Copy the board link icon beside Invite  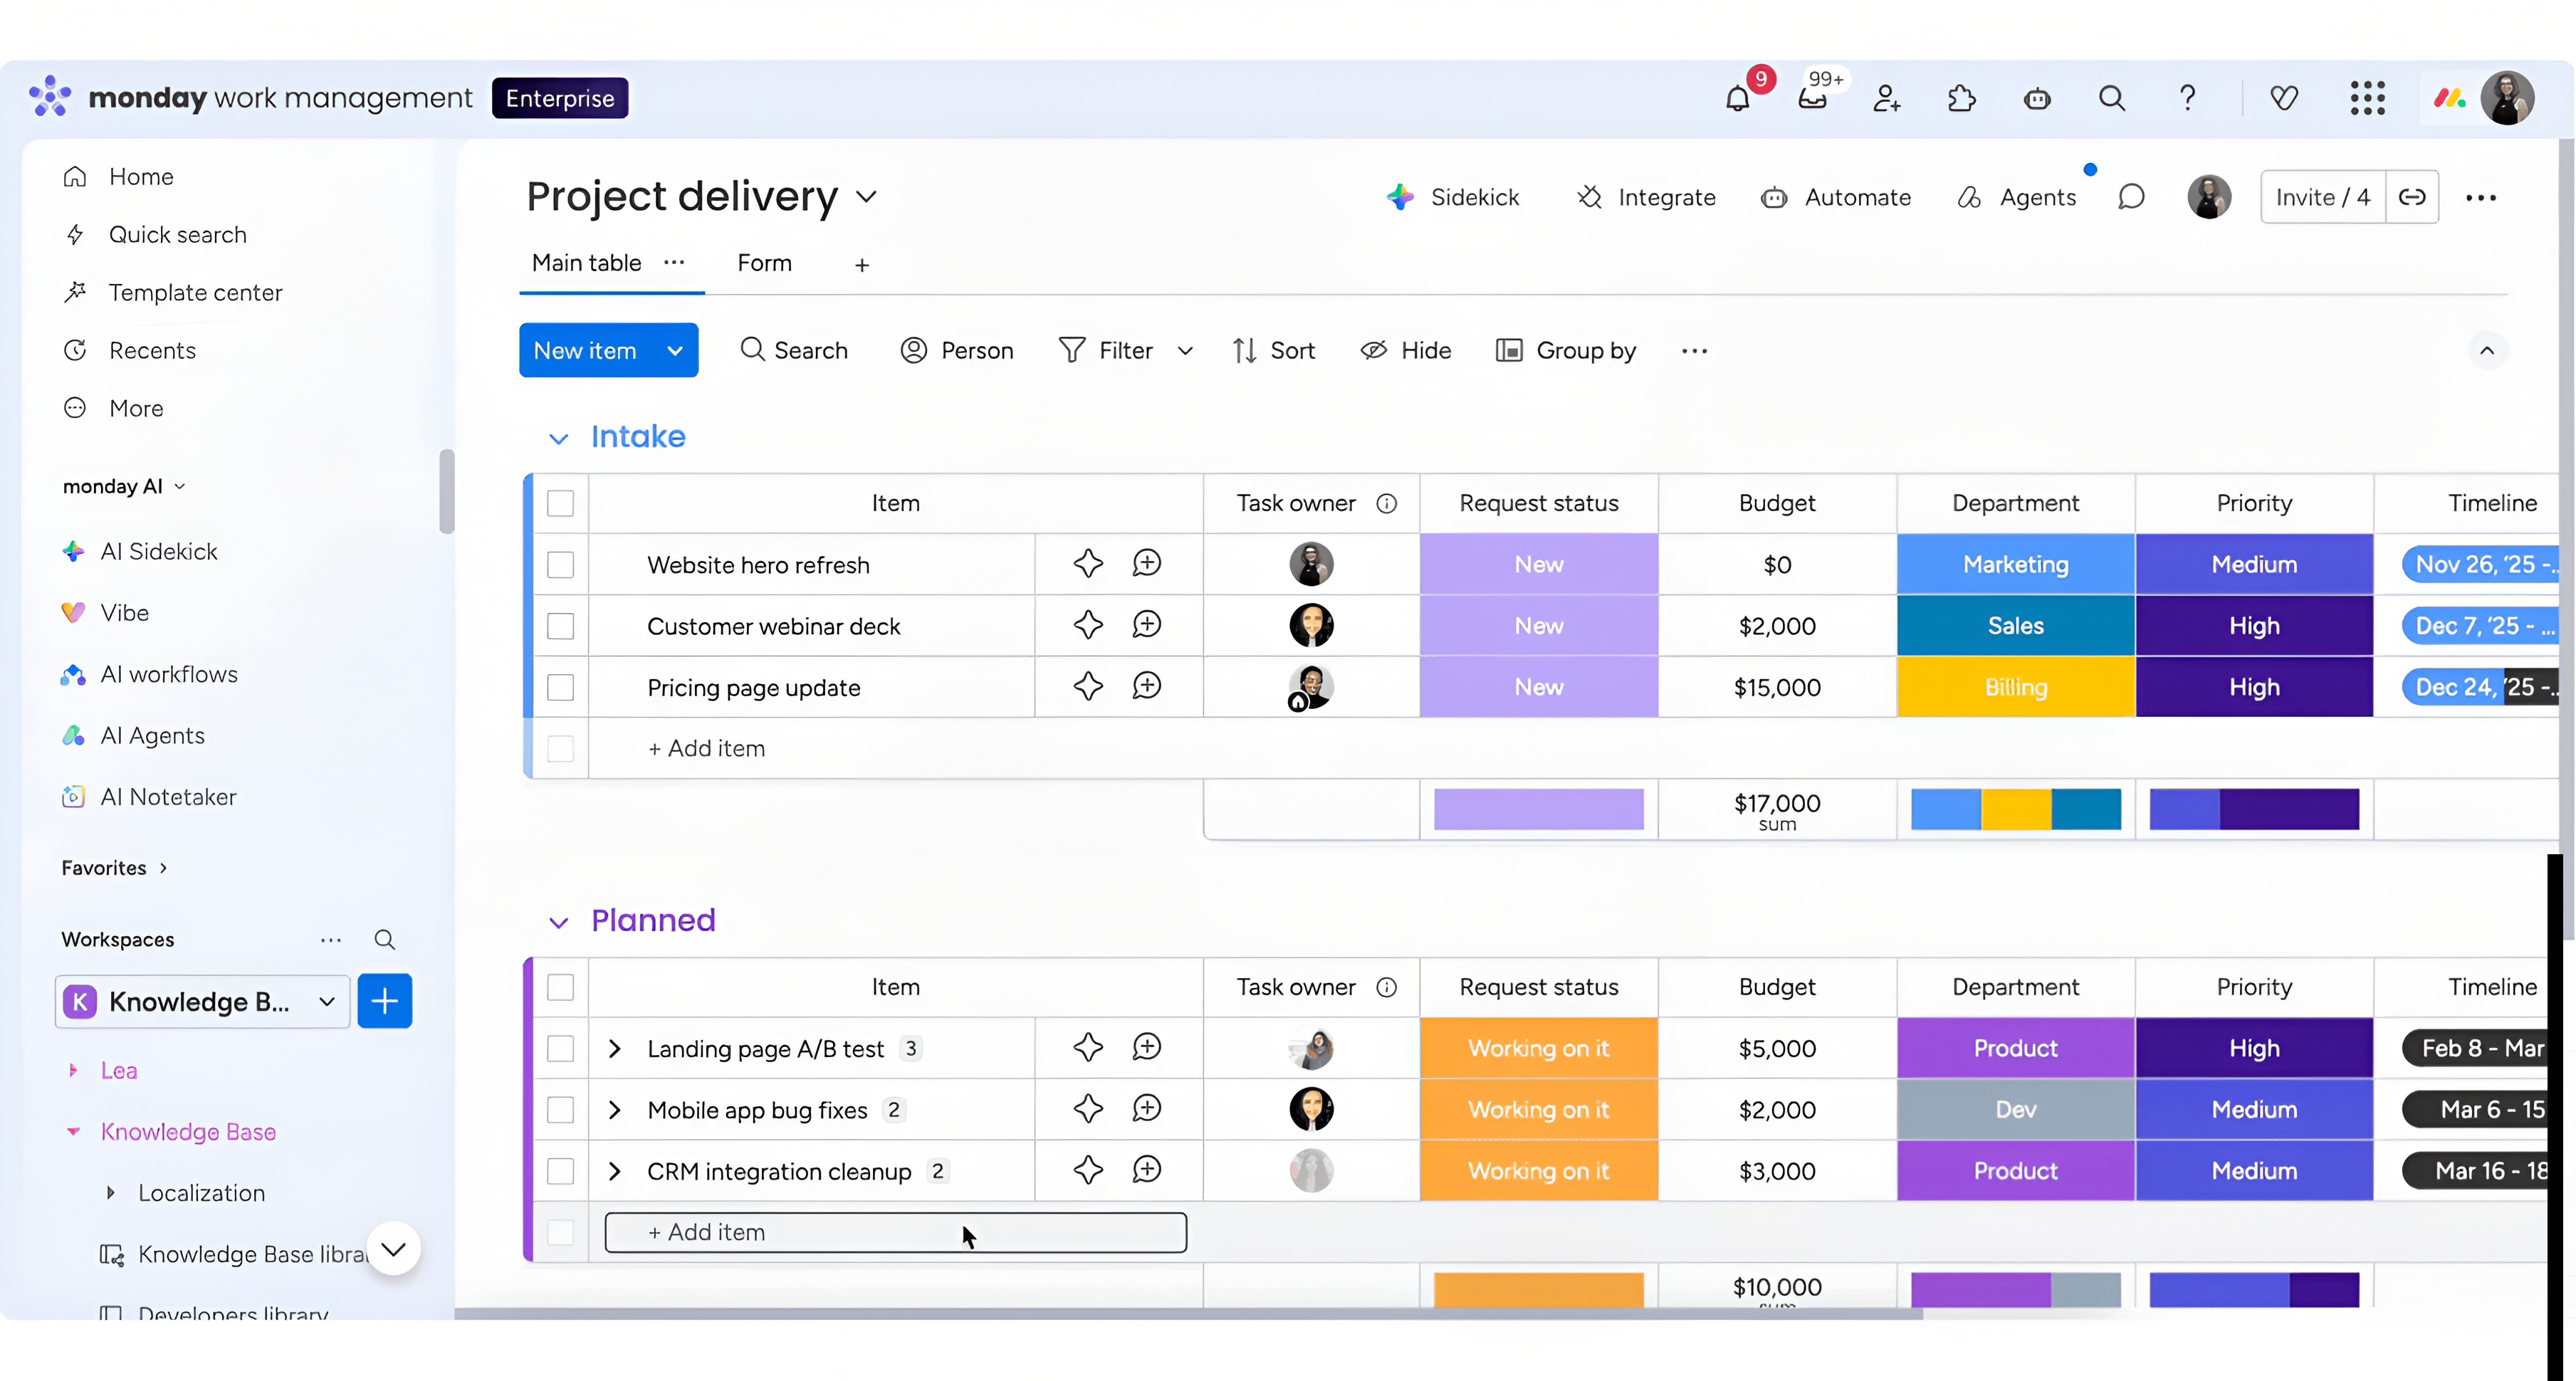[x=2412, y=197]
